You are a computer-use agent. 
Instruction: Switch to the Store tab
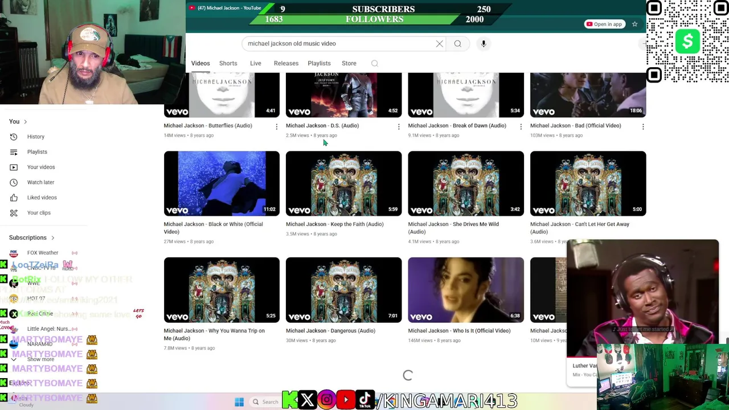[349, 63]
